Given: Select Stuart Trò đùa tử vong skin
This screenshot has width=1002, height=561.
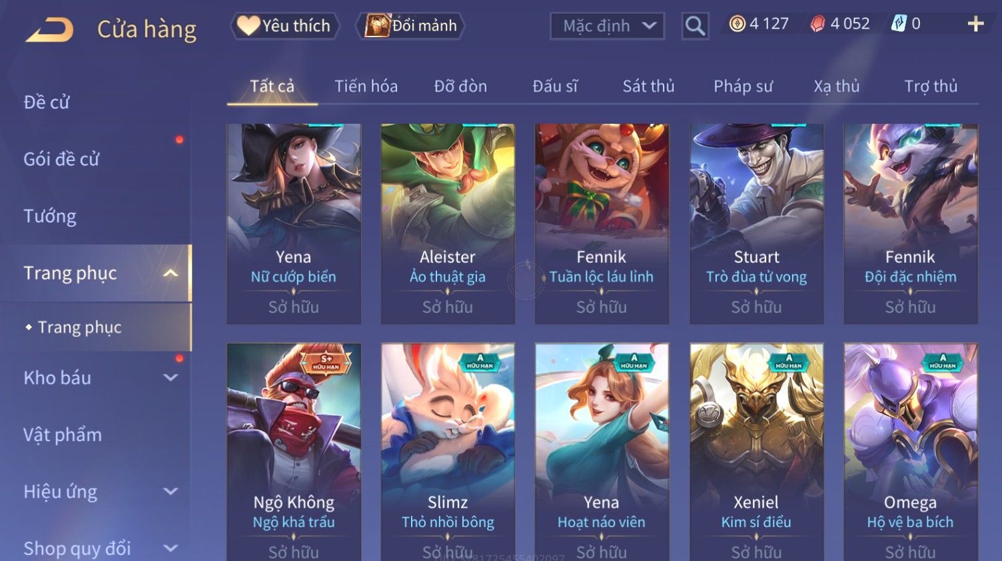Looking at the screenshot, I should coord(756,224).
